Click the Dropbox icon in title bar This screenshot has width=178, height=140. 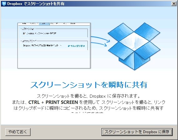pyautogui.click(x=4, y=3)
